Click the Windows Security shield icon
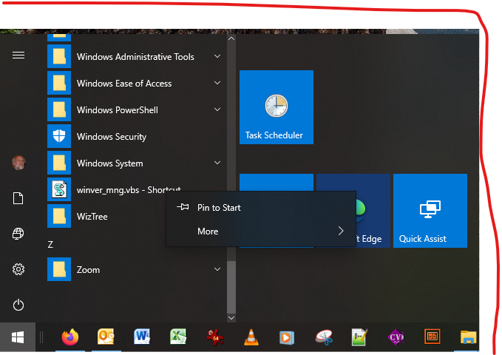The width and height of the screenshot is (502, 355). pyautogui.click(x=59, y=136)
